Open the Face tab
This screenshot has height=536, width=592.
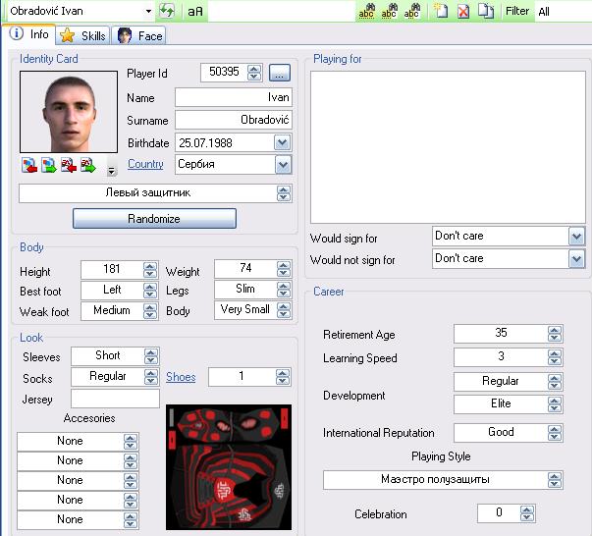pyautogui.click(x=140, y=36)
